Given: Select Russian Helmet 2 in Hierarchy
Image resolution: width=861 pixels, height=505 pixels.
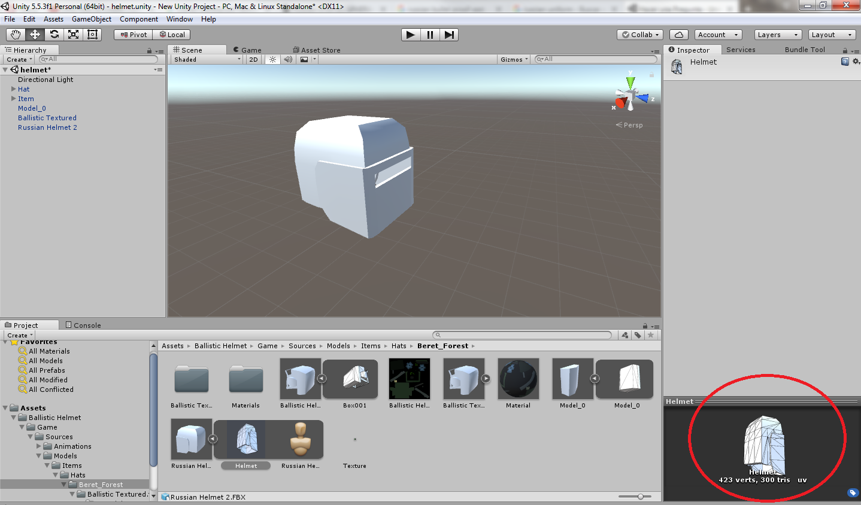Looking at the screenshot, I should pyautogui.click(x=47, y=127).
